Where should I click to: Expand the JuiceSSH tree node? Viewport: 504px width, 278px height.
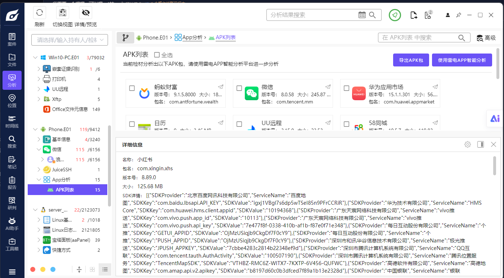point(39,170)
